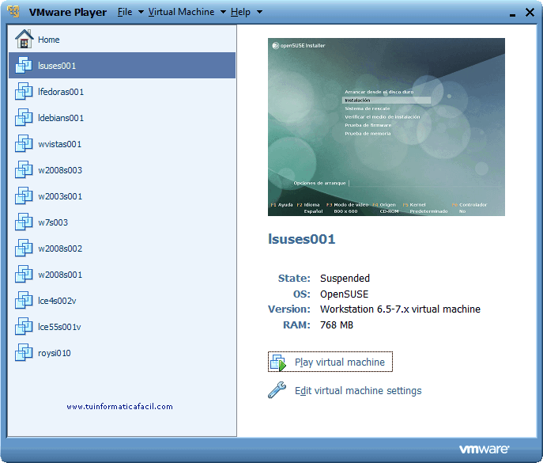Click the wrench icon for VM settings

point(277,390)
